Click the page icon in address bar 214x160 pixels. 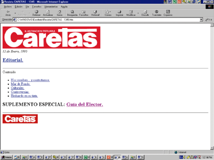tap(15, 20)
